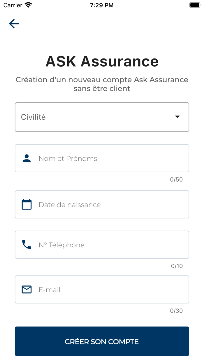Click the battery indicator in the status bar
Image resolution: width=204 pixels, height=362 pixels.
coord(195,5)
